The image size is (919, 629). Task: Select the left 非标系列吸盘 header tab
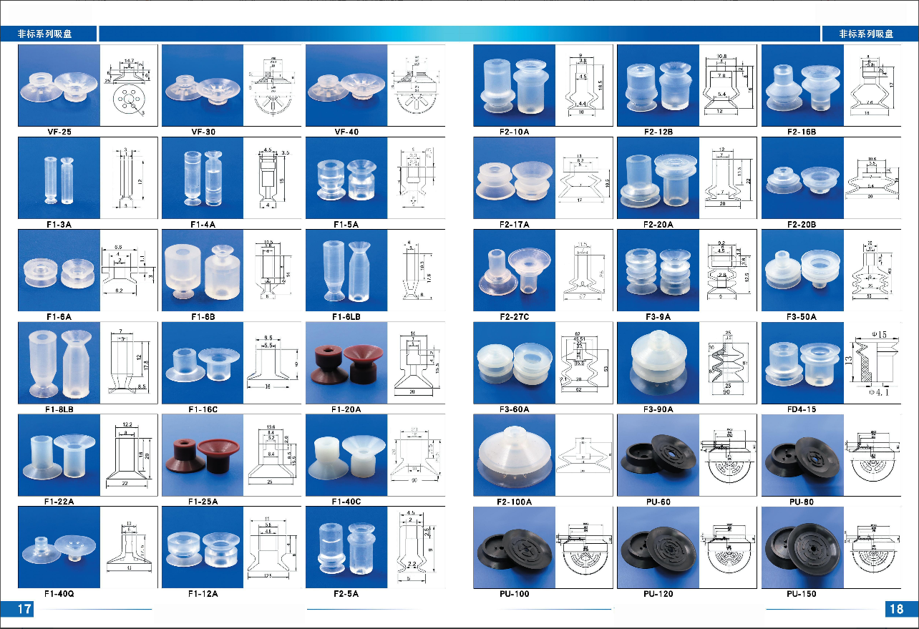click(x=49, y=34)
